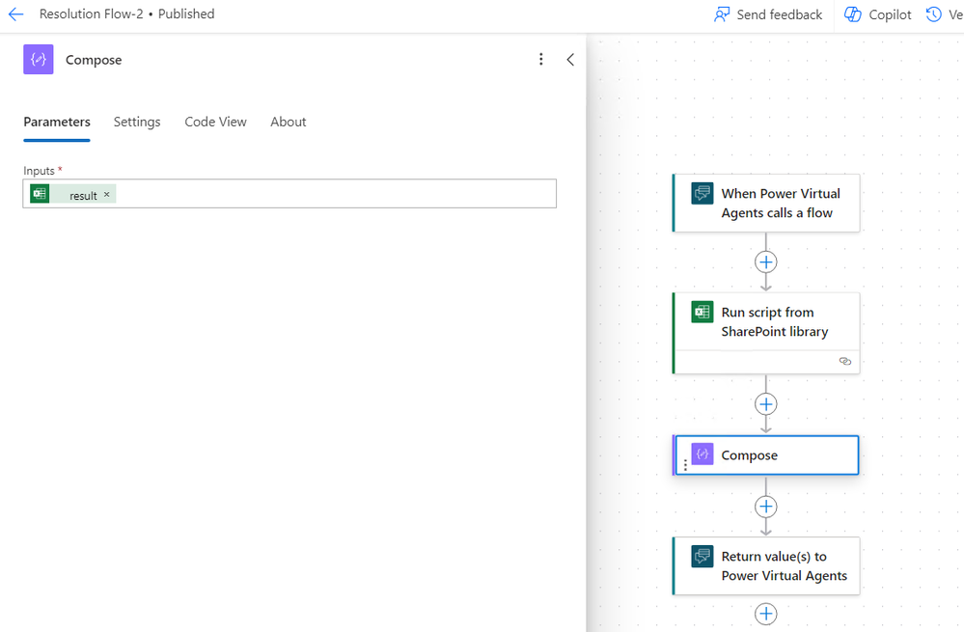Screen dimensions: 964x632
Task: Open Copilot from the top bar
Action: 878,14
